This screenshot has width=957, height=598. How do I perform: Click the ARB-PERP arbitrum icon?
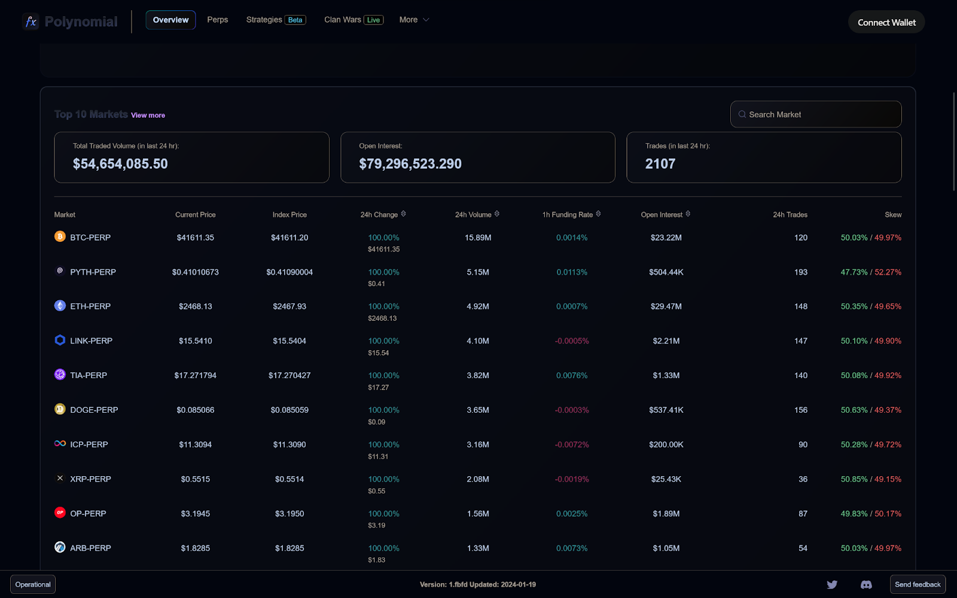coord(60,547)
